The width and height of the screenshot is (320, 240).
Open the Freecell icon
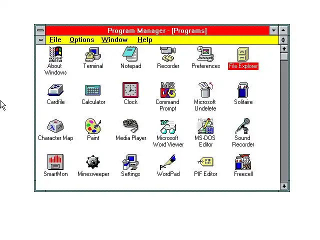tap(243, 162)
